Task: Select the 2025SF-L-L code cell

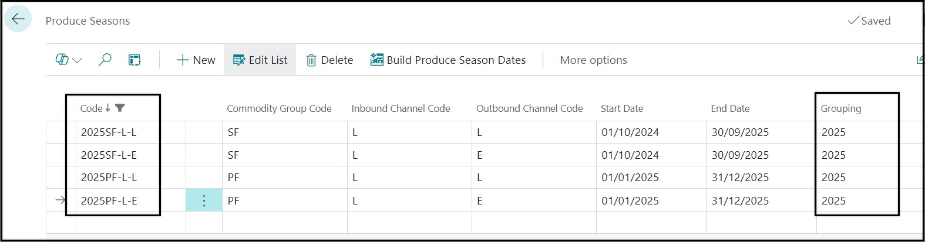Action: (x=109, y=132)
